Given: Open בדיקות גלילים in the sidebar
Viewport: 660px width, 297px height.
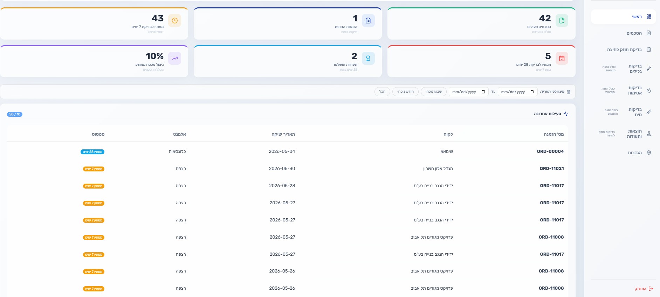Looking at the screenshot, I should pyautogui.click(x=624, y=69).
